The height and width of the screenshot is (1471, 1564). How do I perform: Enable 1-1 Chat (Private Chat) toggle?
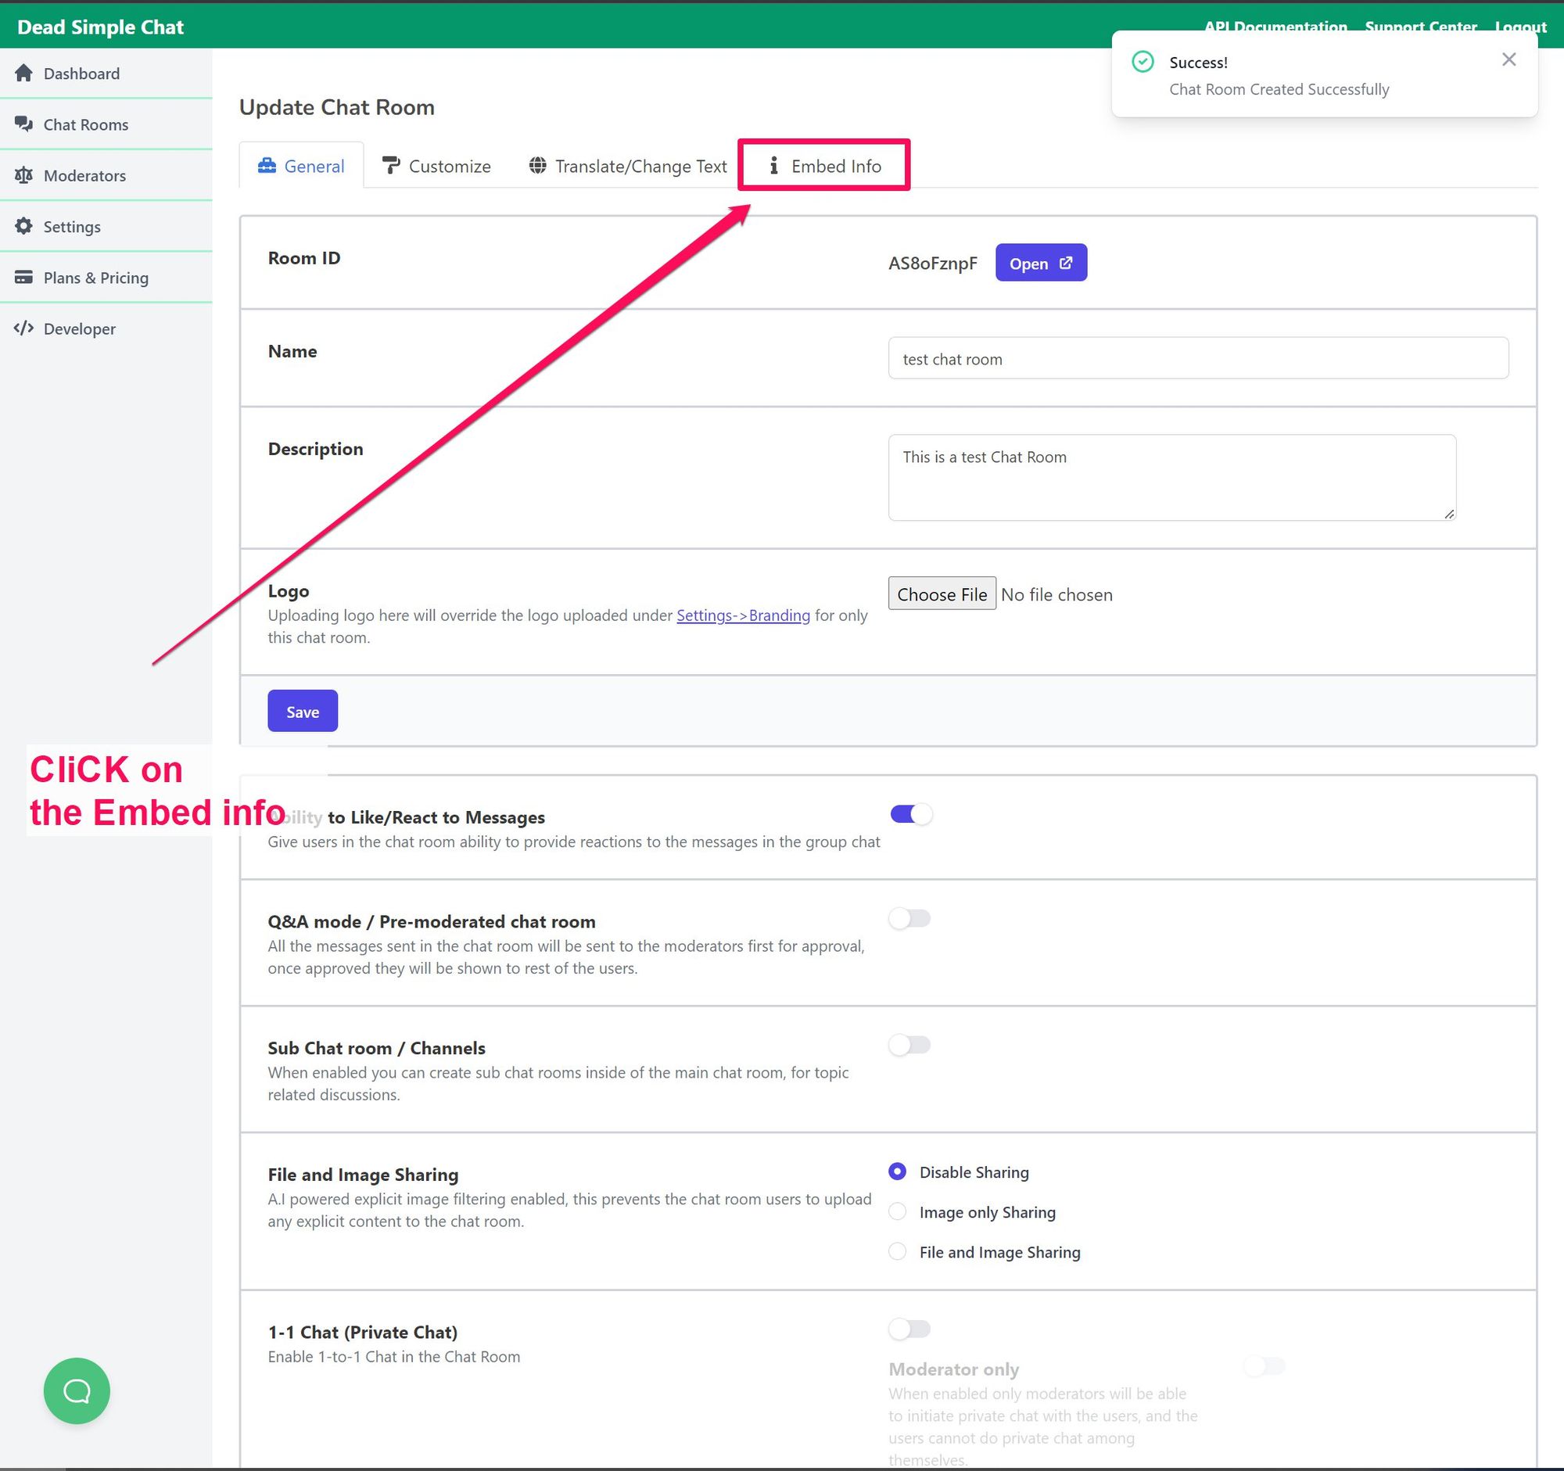click(910, 1329)
